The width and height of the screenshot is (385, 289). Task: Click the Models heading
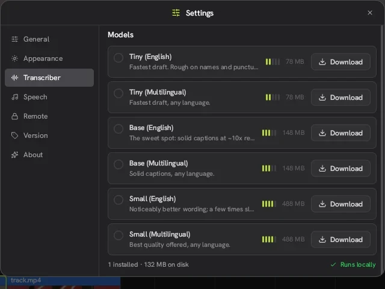point(120,35)
